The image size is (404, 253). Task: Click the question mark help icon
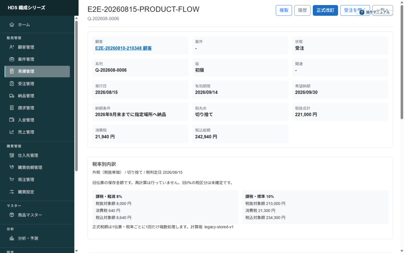362,12
